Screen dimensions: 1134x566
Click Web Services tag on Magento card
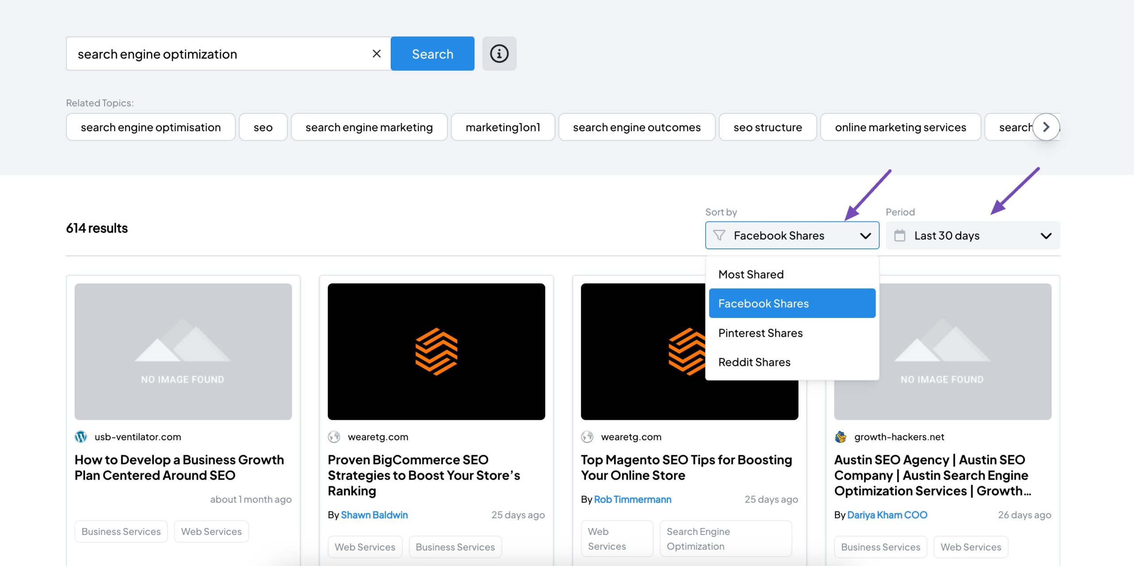pyautogui.click(x=617, y=539)
